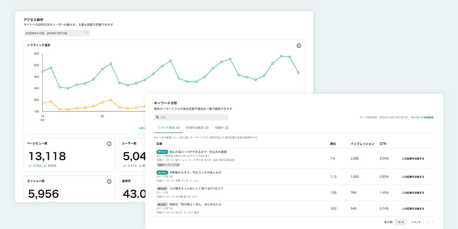Click the 優先度A badge on 中野駅からすぐ row
Image resolution: width=458 pixels, height=229 pixels.
[162, 173]
